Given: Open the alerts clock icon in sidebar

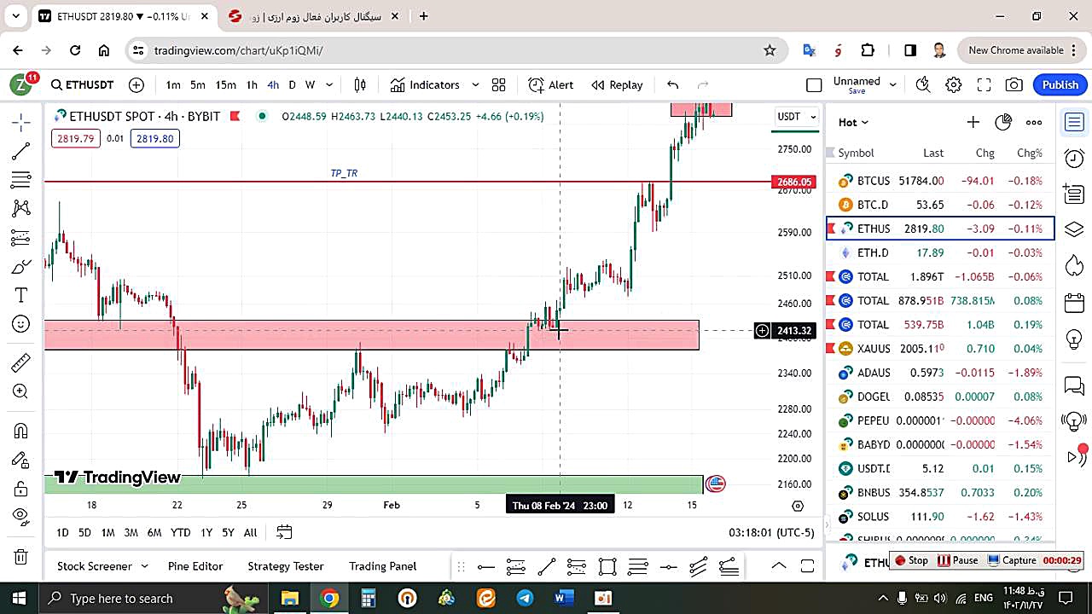Looking at the screenshot, I should 1074,158.
